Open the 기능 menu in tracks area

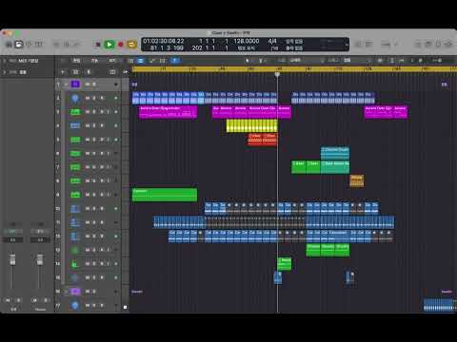94,61
